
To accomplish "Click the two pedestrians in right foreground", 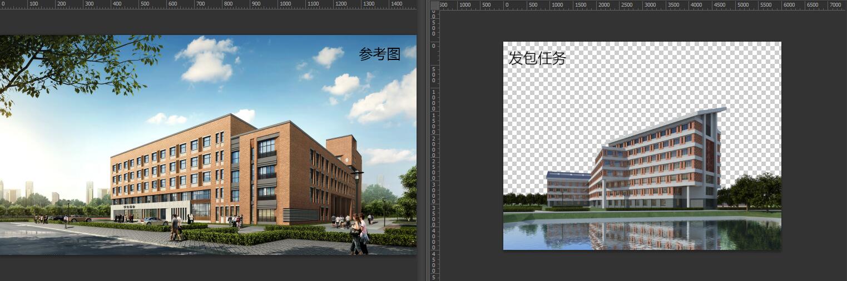I will 359,234.
